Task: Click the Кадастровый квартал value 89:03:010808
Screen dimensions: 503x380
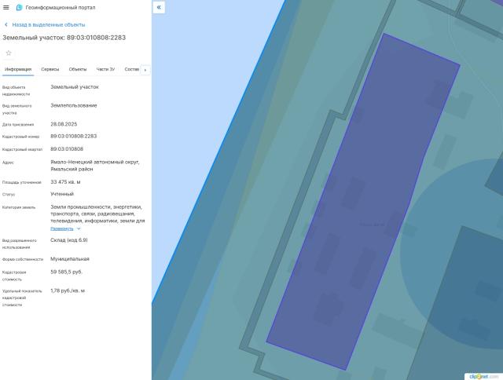Action: pyautogui.click(x=67, y=148)
